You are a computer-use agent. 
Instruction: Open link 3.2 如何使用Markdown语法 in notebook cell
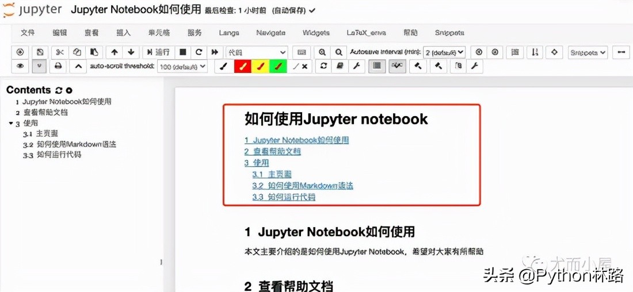point(303,186)
